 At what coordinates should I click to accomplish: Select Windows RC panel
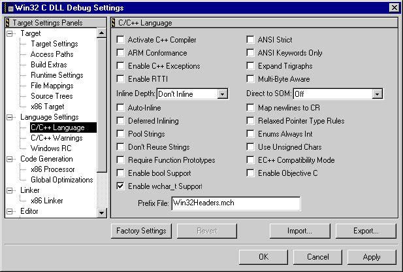(x=51, y=148)
